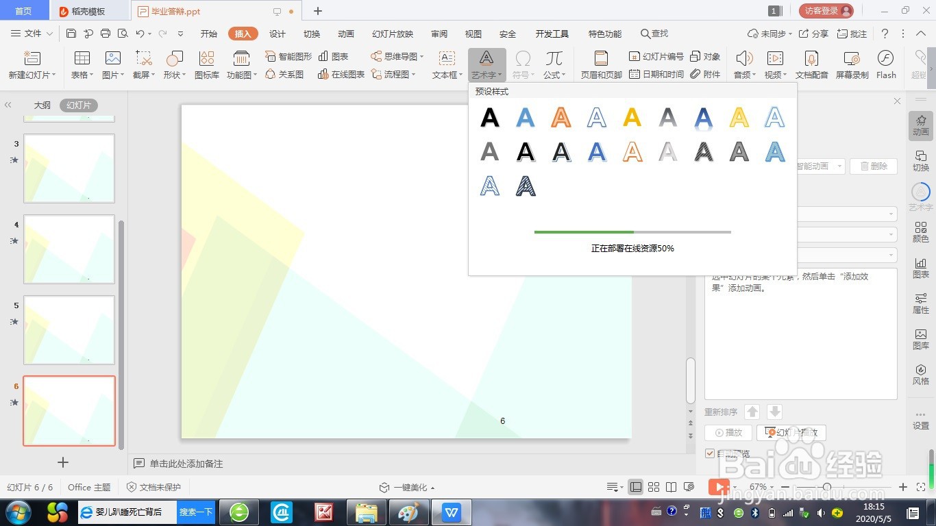Image resolution: width=936 pixels, height=526 pixels.
Task: Open the quick access customize dropdown
Action: pos(180,34)
